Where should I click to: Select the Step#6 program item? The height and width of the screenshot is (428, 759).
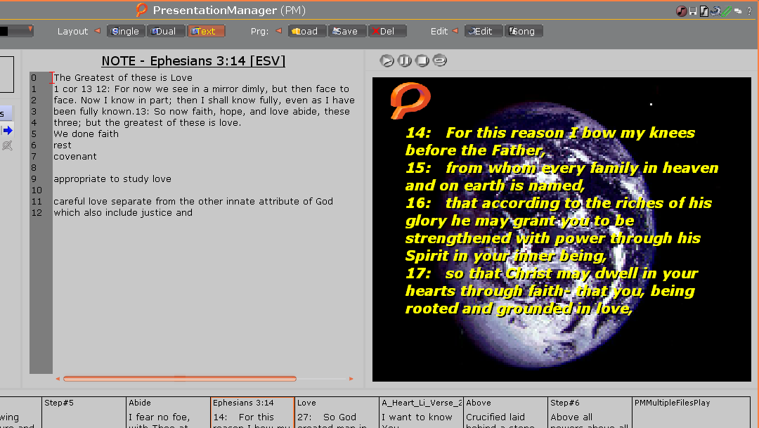590,413
